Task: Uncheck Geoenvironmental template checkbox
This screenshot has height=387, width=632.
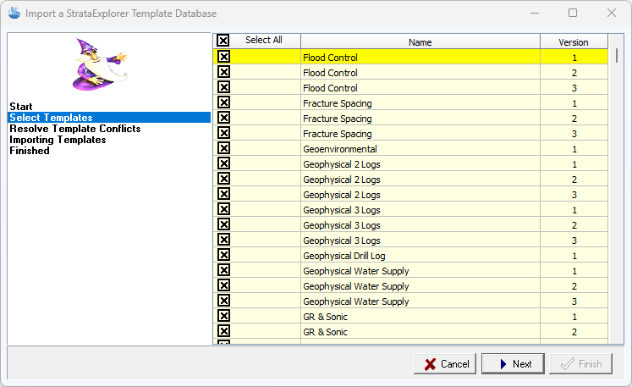Action: point(223,148)
